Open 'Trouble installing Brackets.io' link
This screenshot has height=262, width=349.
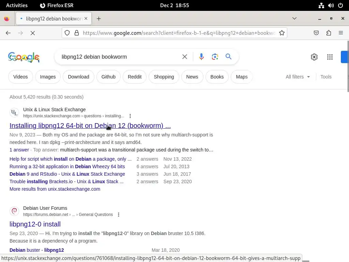66,181
